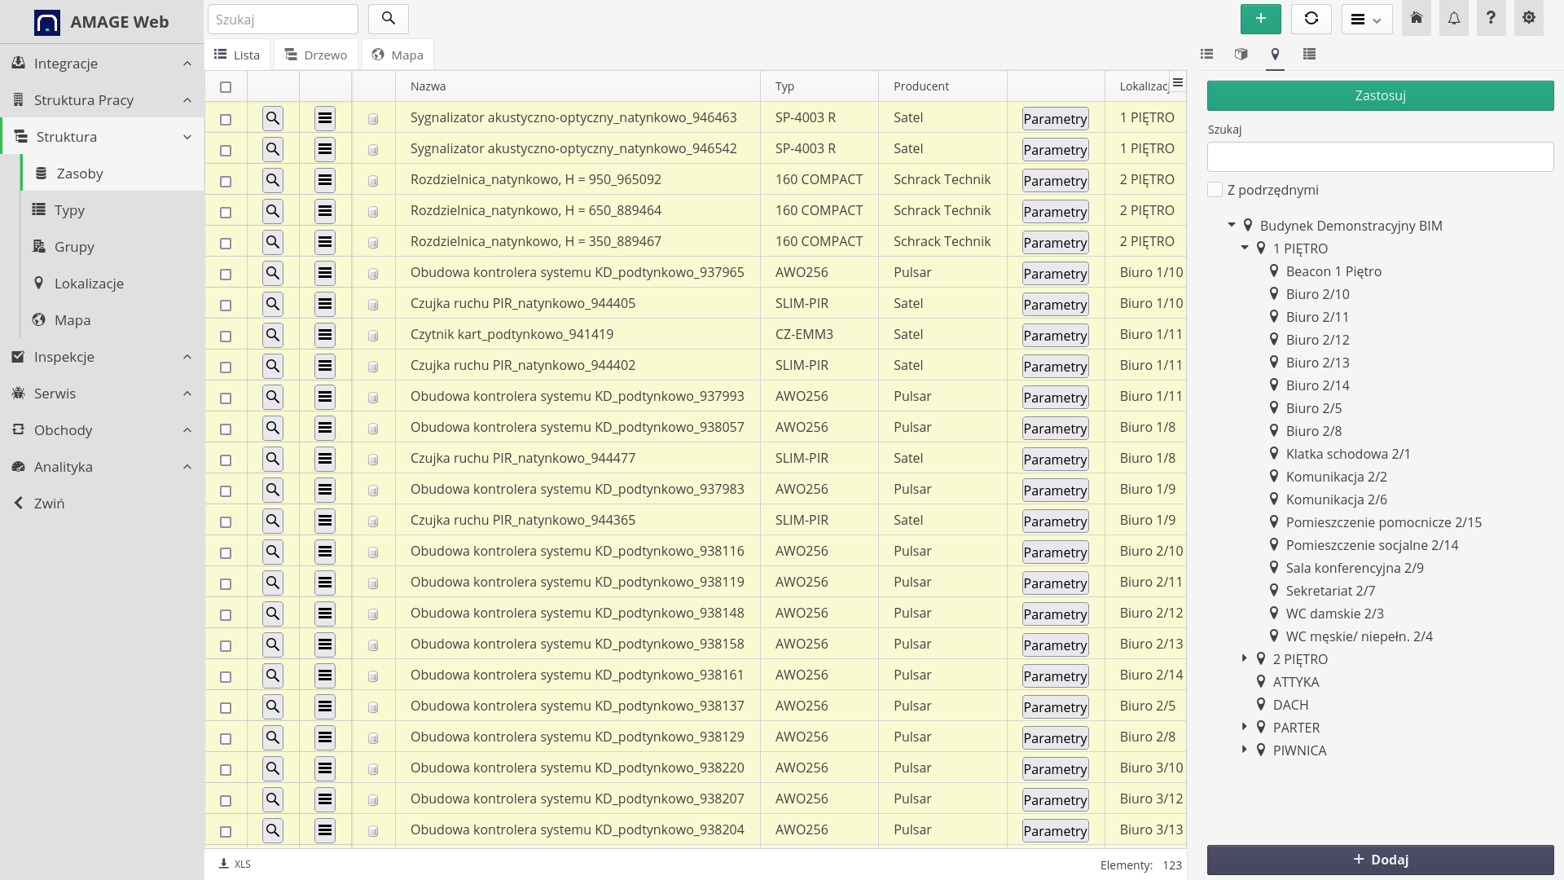The height and width of the screenshot is (880, 1564).
Task: Expand the PARTER tree node
Action: coord(1245,727)
